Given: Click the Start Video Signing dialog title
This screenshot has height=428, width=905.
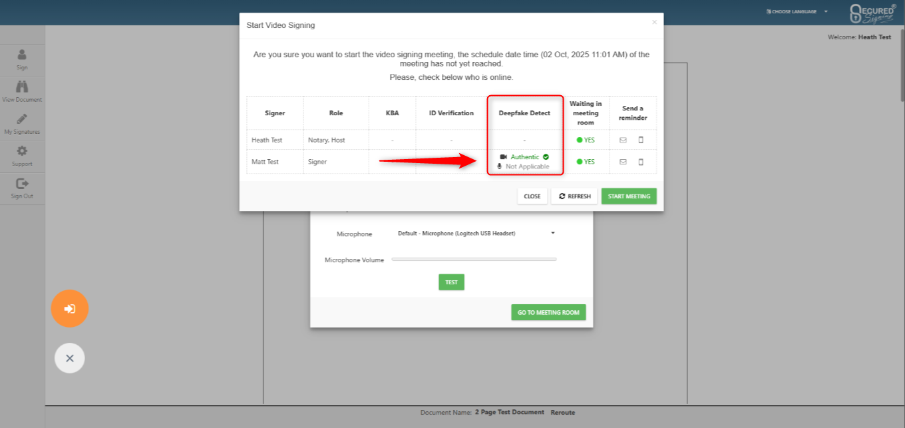Looking at the screenshot, I should pyautogui.click(x=281, y=25).
